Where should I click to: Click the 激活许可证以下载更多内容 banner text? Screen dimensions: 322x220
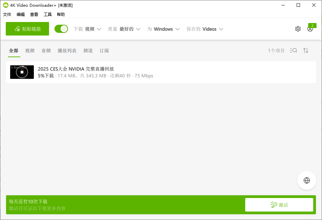click(37, 208)
